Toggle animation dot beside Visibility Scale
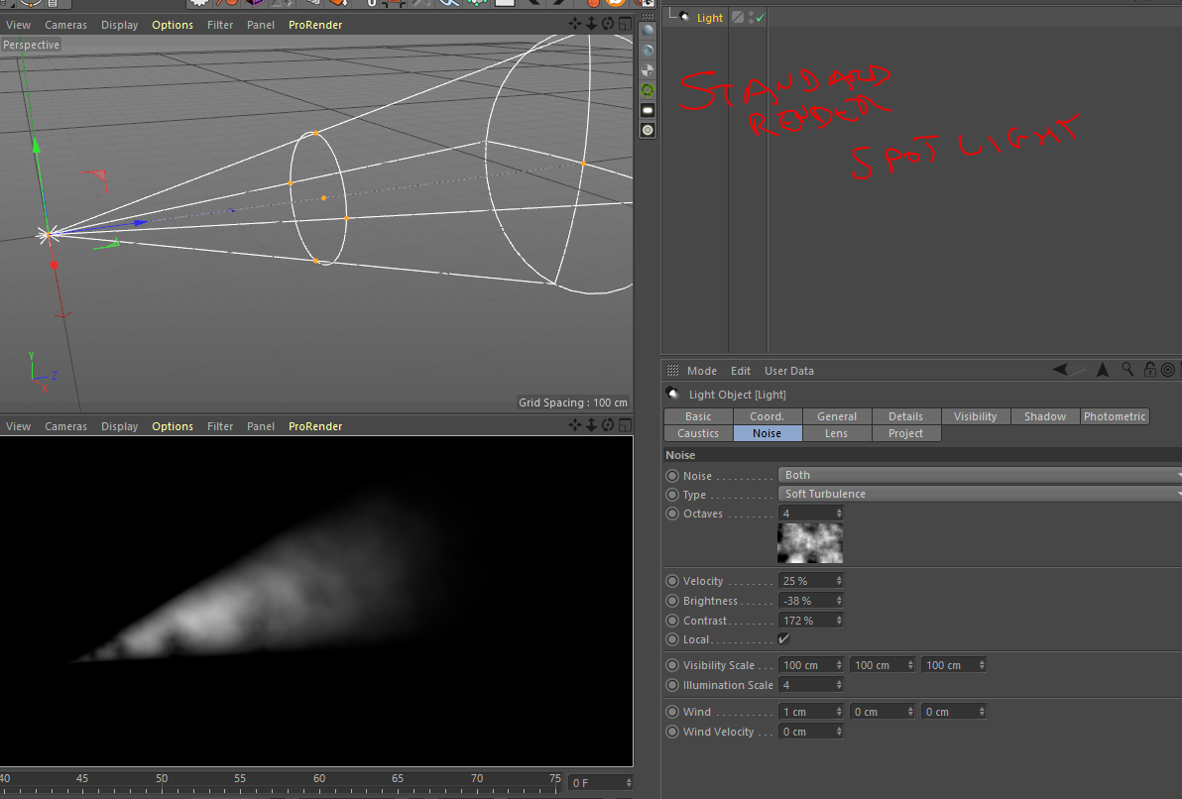1182x799 pixels. 672,665
